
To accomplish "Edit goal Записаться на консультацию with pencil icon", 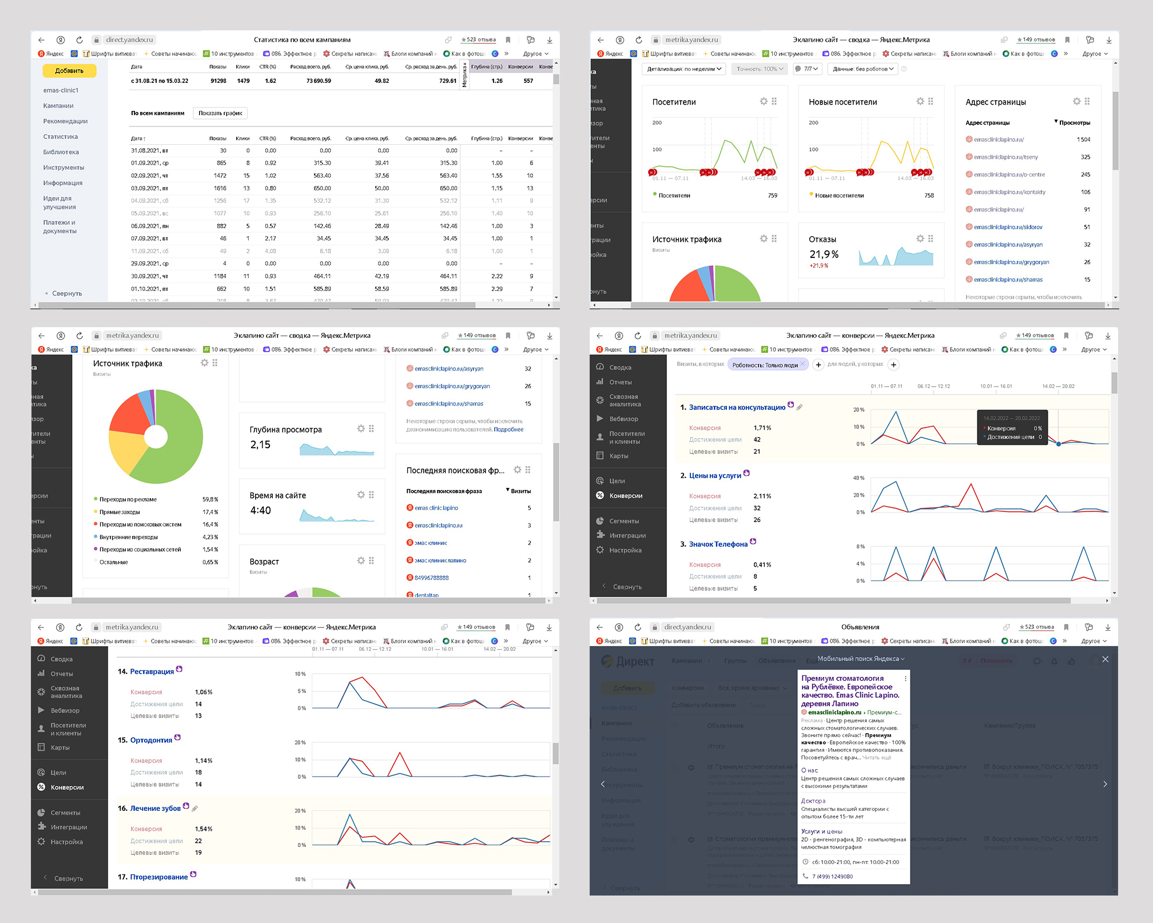I will pos(800,407).
